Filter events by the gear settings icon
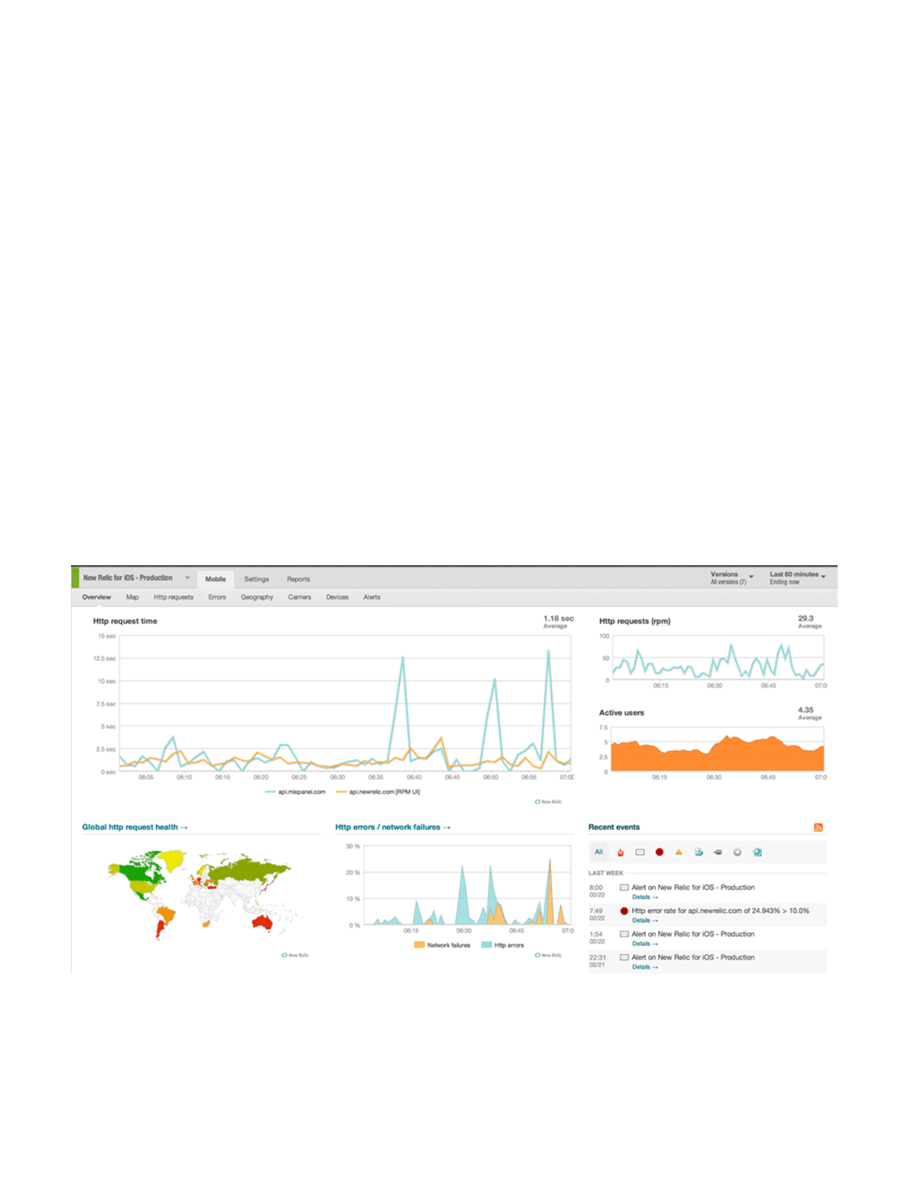The width and height of the screenshot is (908, 1187). pos(737,852)
